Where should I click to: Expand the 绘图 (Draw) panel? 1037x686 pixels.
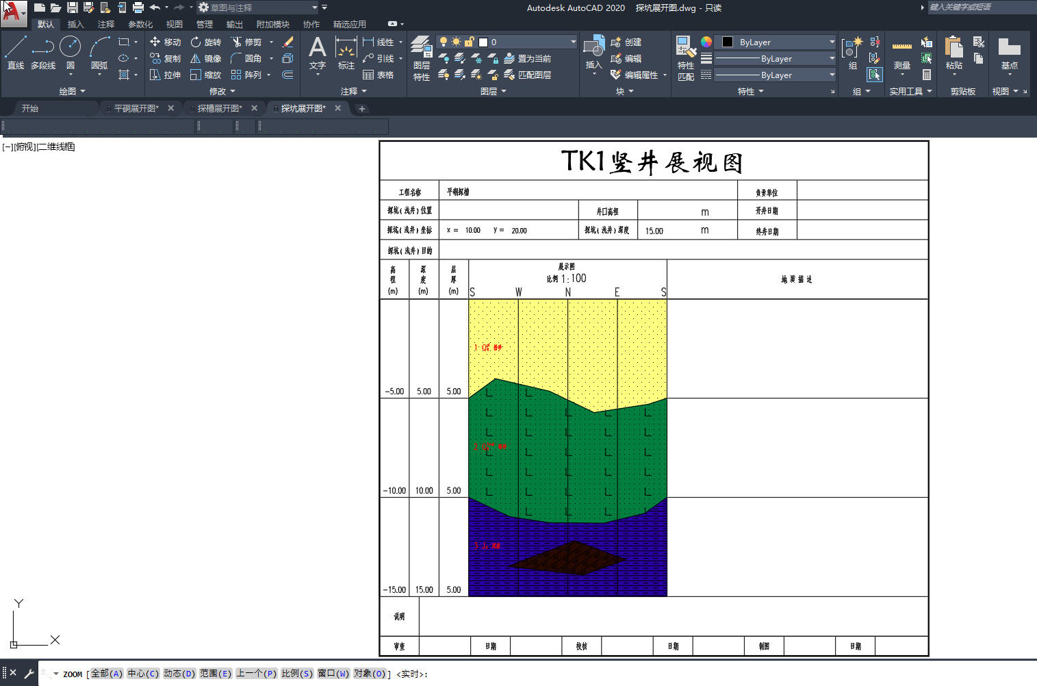point(72,91)
